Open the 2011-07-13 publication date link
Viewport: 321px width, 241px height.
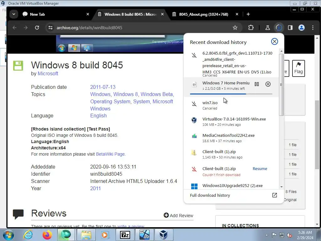point(103,87)
